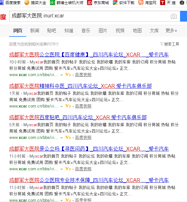Open result 成都军大医院是公立吗【寻医问药】
187x202 pixels.
tap(89, 149)
